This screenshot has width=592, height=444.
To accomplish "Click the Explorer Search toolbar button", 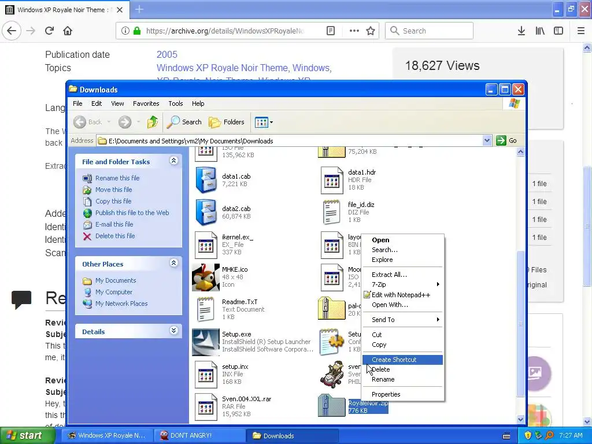I will coord(184,122).
